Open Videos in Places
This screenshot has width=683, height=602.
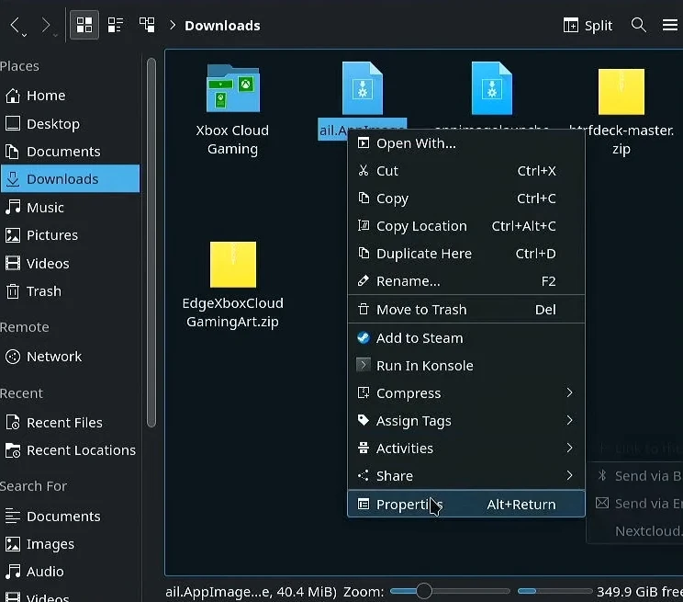(x=70, y=264)
